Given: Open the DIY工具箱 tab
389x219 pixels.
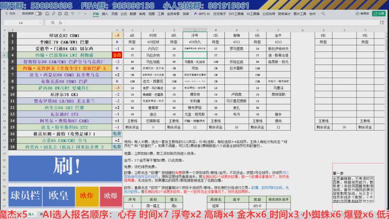Looking at the screenshot, I should click(236, 14).
